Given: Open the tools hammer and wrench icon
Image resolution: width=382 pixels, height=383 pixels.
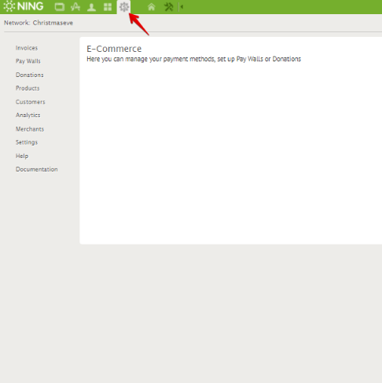Looking at the screenshot, I should 168,7.
